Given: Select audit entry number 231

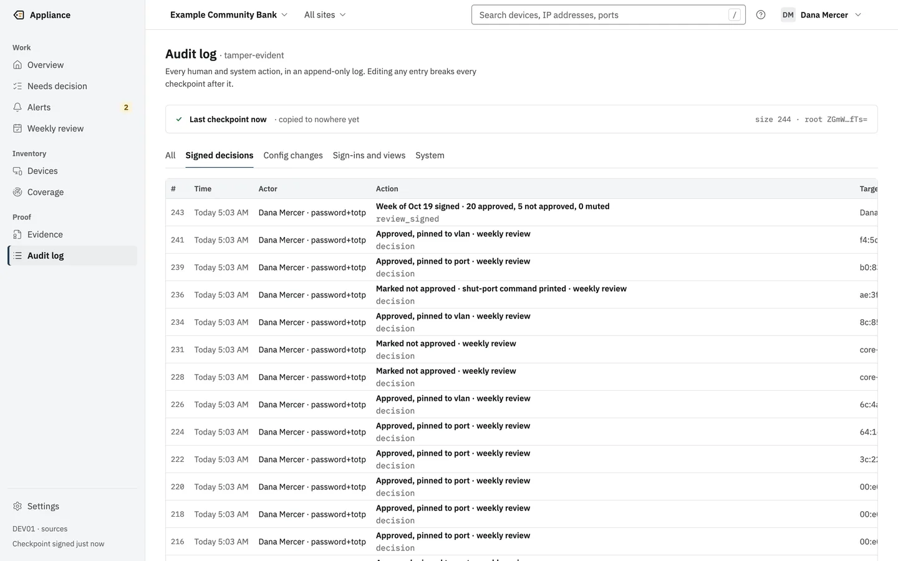Looking at the screenshot, I should 521,350.
